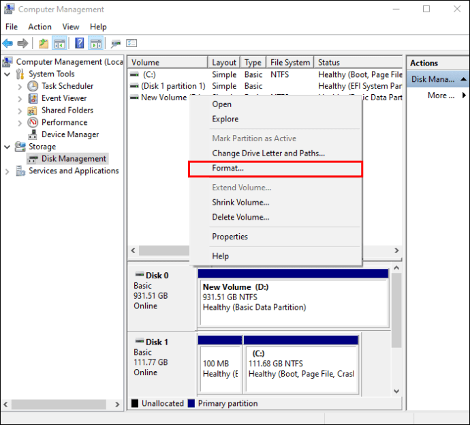The width and height of the screenshot is (470, 425).
Task: Open the More ... actions submenu arrow
Action: point(464,95)
